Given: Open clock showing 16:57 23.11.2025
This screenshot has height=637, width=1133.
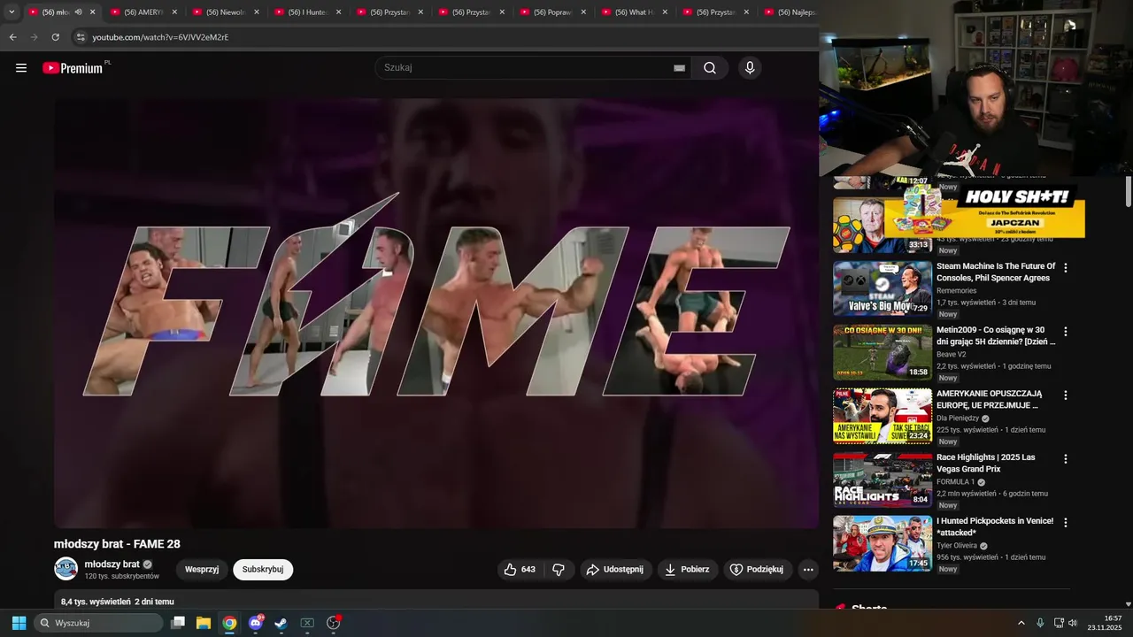Looking at the screenshot, I should click(1106, 623).
